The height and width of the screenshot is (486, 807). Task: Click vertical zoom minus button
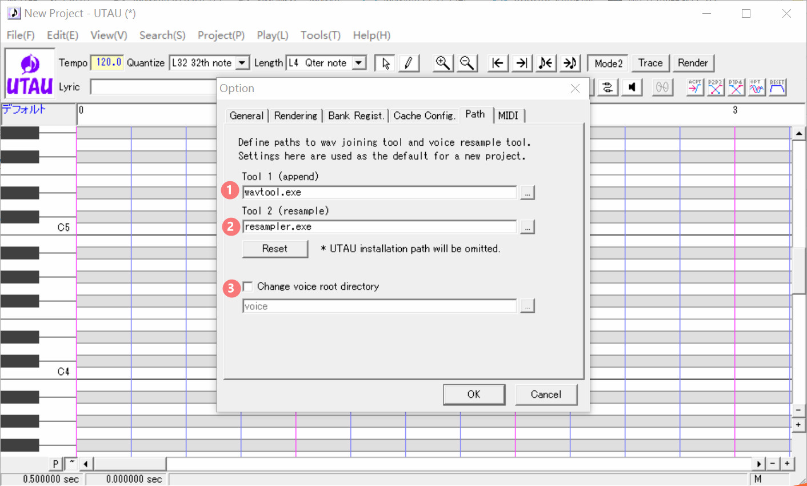pos(799,411)
